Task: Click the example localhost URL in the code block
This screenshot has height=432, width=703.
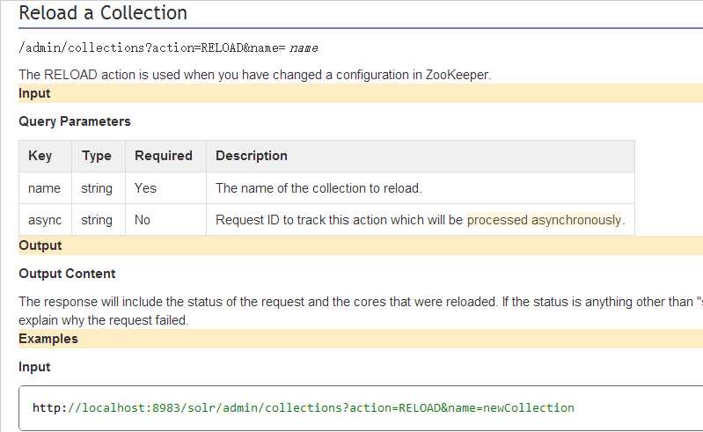Action: click(303, 408)
